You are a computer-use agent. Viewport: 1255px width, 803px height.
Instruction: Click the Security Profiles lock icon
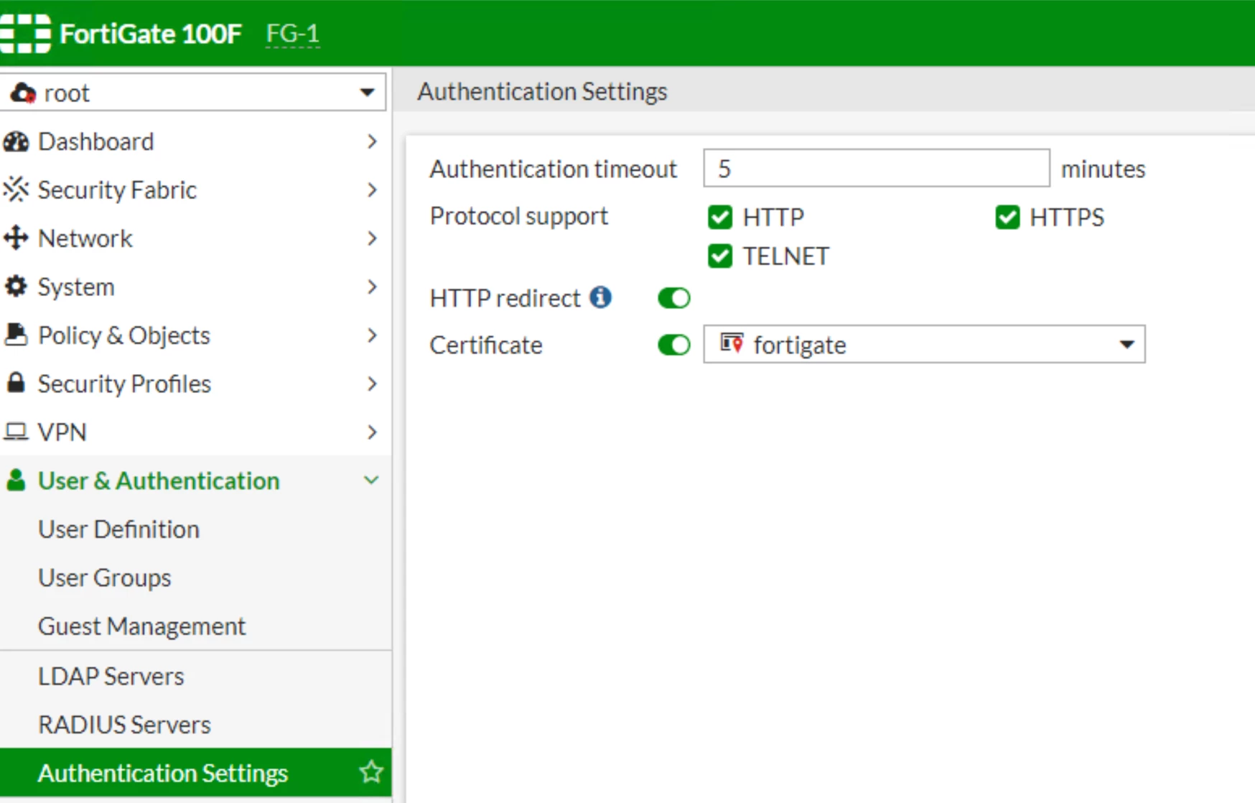coord(16,383)
